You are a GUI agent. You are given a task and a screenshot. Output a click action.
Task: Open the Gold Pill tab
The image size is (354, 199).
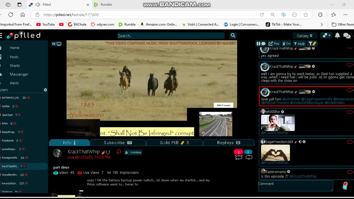point(175,143)
